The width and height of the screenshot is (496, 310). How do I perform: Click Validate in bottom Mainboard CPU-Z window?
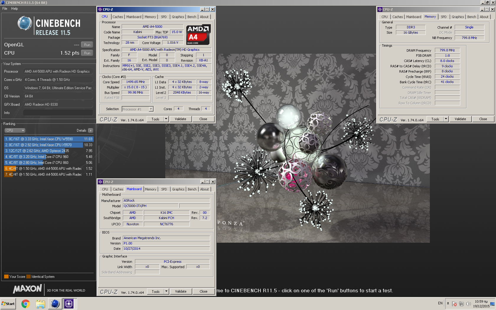tap(181, 292)
